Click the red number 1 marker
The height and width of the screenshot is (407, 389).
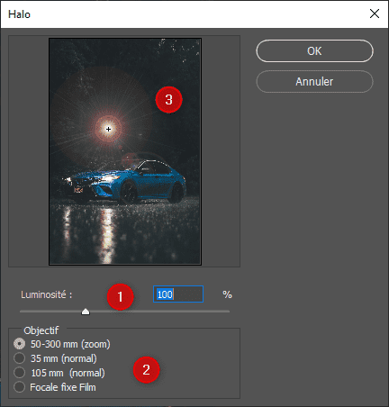(x=120, y=297)
